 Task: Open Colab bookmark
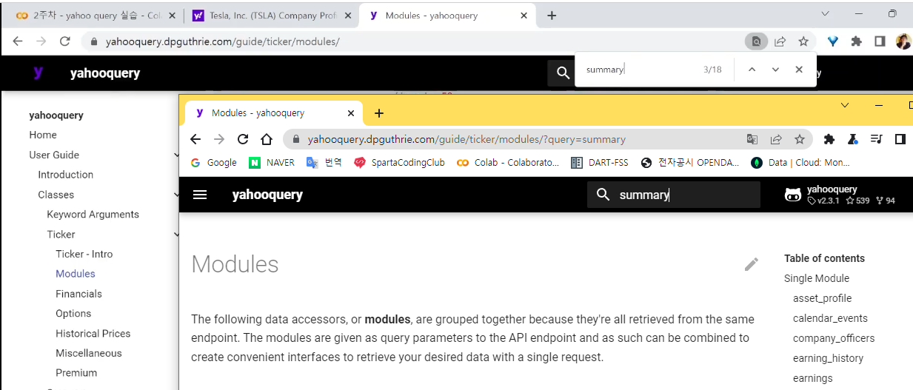coord(508,163)
